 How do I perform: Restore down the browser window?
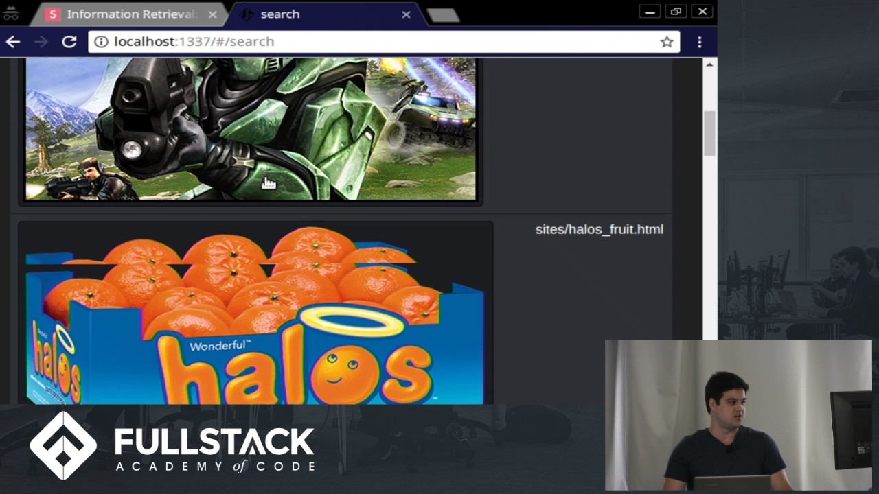[676, 12]
